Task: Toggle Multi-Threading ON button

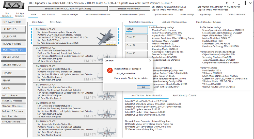Action: click(13, 50)
